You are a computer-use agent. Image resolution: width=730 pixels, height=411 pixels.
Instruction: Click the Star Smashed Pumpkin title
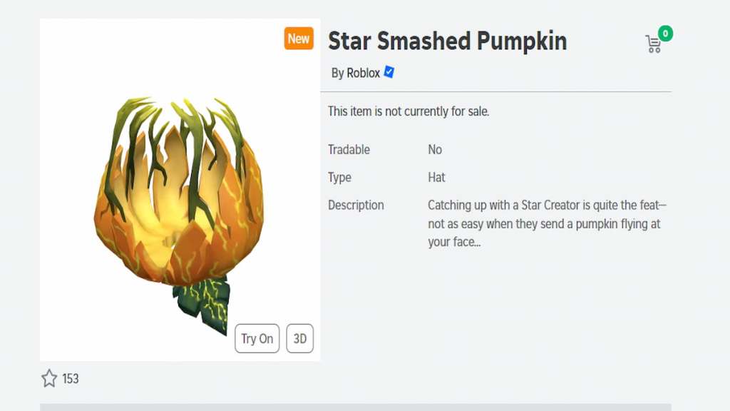(448, 41)
